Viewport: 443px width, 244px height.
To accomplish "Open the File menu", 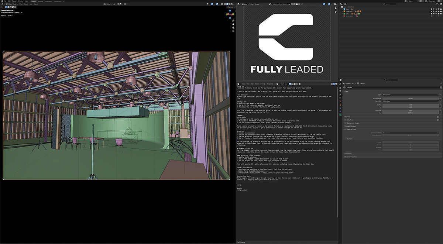I will point(5,1).
